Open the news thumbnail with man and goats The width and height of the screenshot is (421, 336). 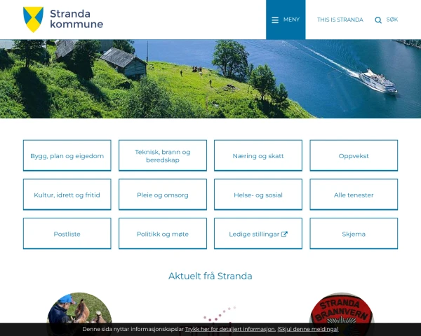tap(79, 308)
